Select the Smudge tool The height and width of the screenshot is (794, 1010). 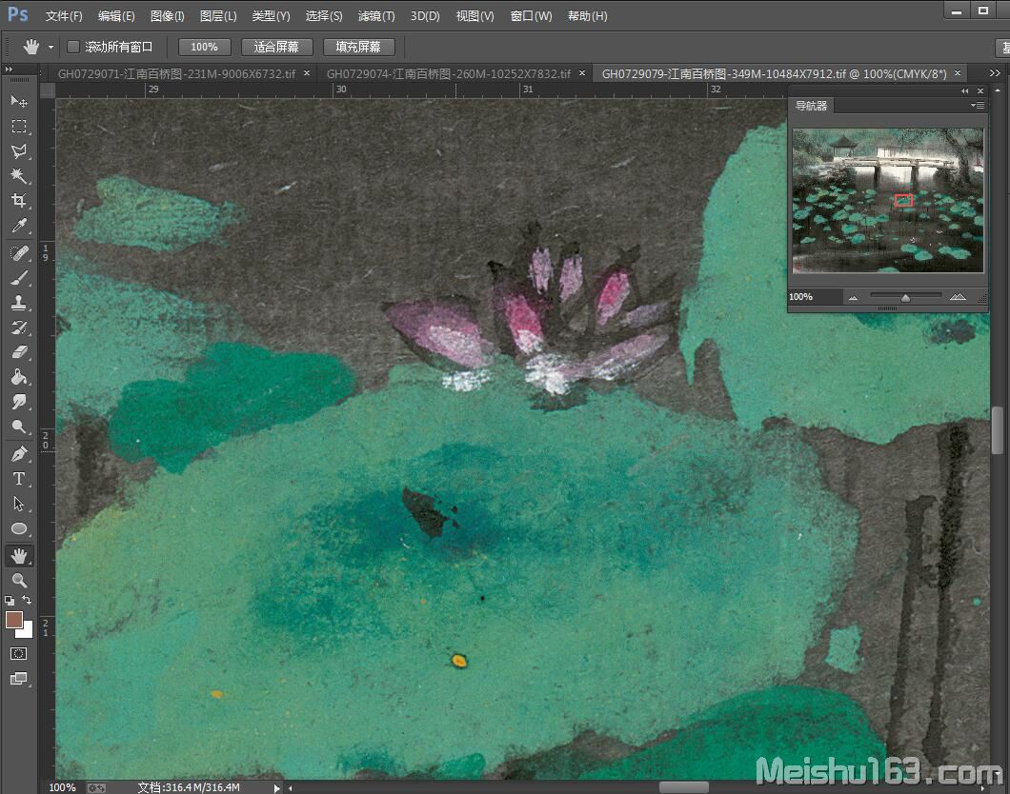coord(19,402)
